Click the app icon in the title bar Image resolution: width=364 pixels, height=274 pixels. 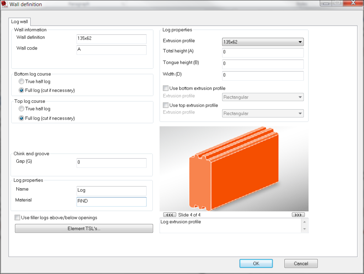click(x=4, y=4)
